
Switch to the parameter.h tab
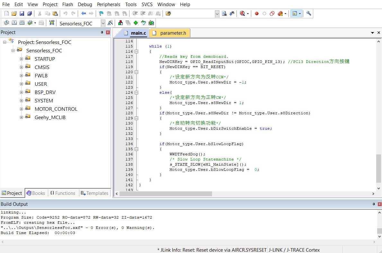pos(173,33)
